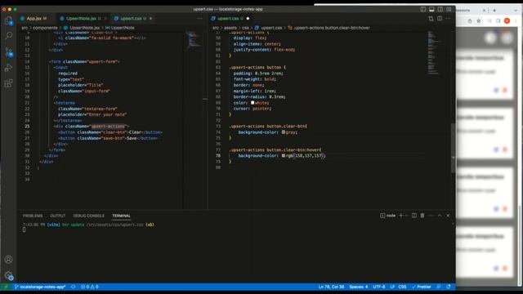Kill the terminal with trash icon
The width and height of the screenshot is (523, 294).
pyautogui.click(x=422, y=216)
